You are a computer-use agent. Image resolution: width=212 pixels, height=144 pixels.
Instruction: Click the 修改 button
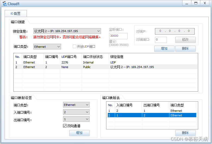185,40
